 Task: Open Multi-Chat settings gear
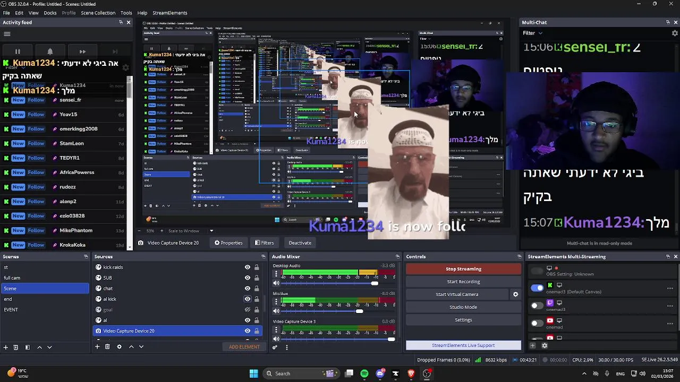point(675,33)
